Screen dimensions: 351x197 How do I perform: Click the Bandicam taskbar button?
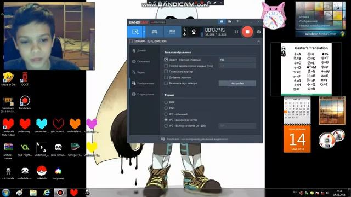[x=60, y=193]
